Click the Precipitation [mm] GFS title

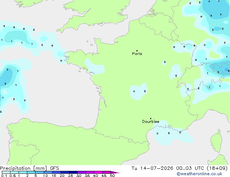pos(29,168)
